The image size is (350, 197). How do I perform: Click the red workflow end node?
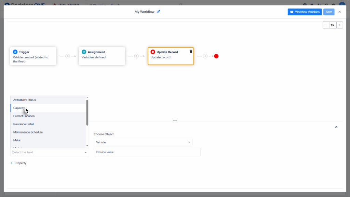(216, 56)
